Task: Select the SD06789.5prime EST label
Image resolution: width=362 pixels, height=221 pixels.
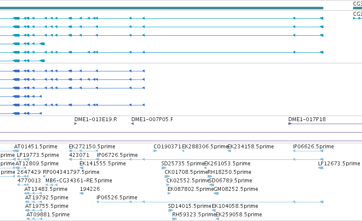Action: point(231,181)
